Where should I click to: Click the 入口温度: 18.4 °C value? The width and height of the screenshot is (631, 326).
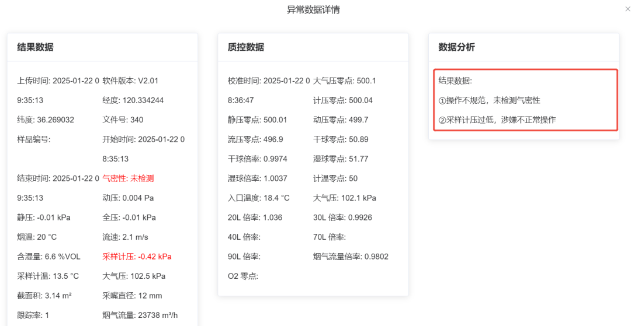pyautogui.click(x=259, y=198)
